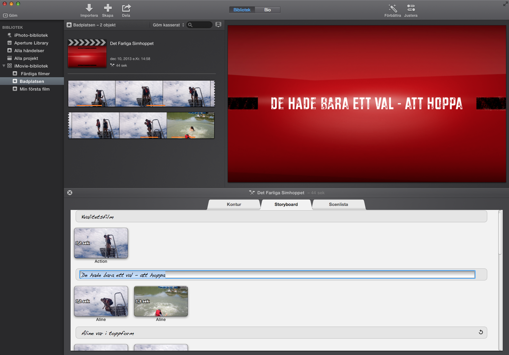Click the swimming lake clip in filmstrip
Viewport: 509px width, 355px height.
tap(190, 125)
